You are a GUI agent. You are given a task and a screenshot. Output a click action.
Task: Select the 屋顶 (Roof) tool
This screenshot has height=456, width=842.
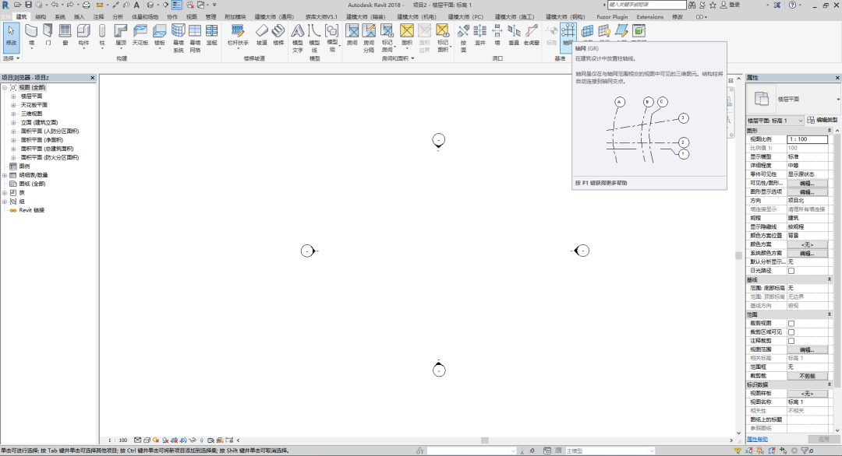pyautogui.click(x=121, y=35)
